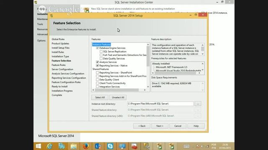The image size is (268, 150).
Task: Open the SQL Server Installation Center taskbar icon
Action: [x=159, y=146]
